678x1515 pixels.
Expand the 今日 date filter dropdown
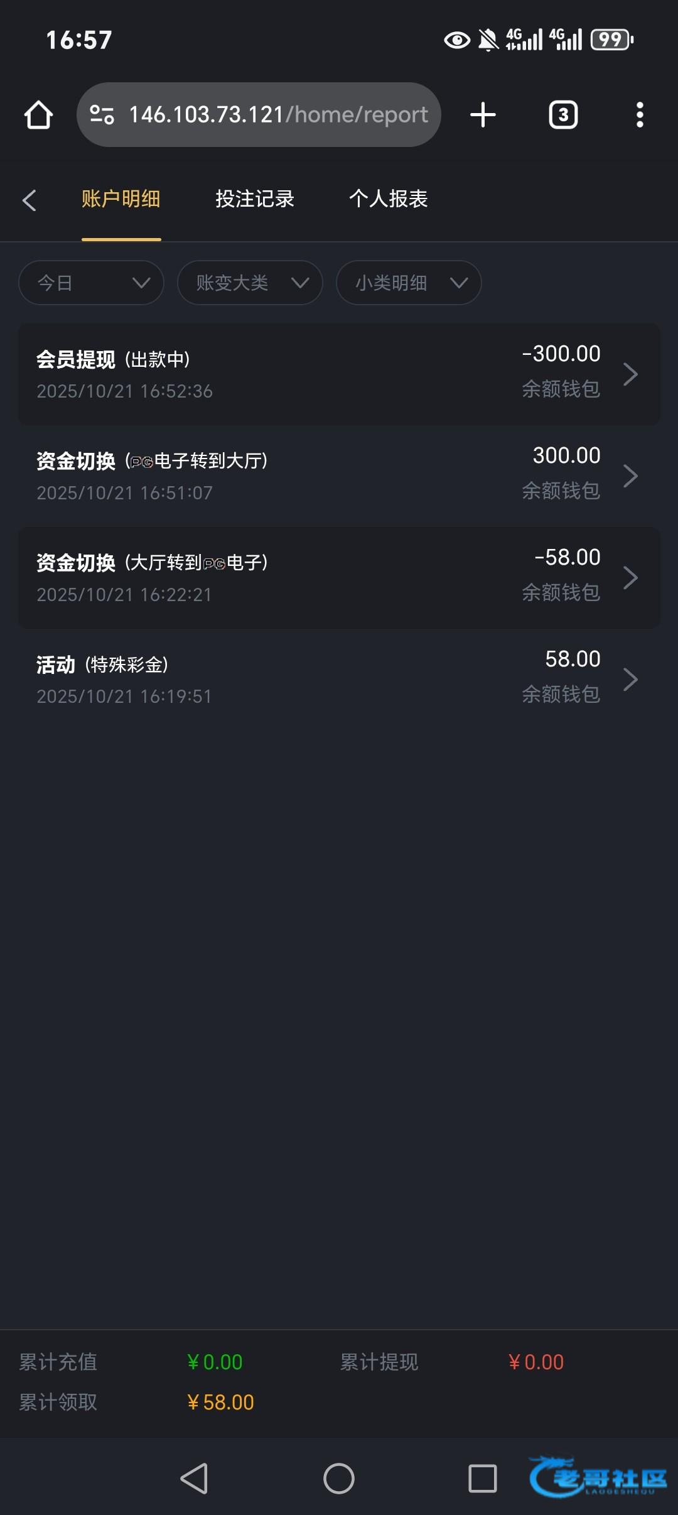[x=92, y=283]
